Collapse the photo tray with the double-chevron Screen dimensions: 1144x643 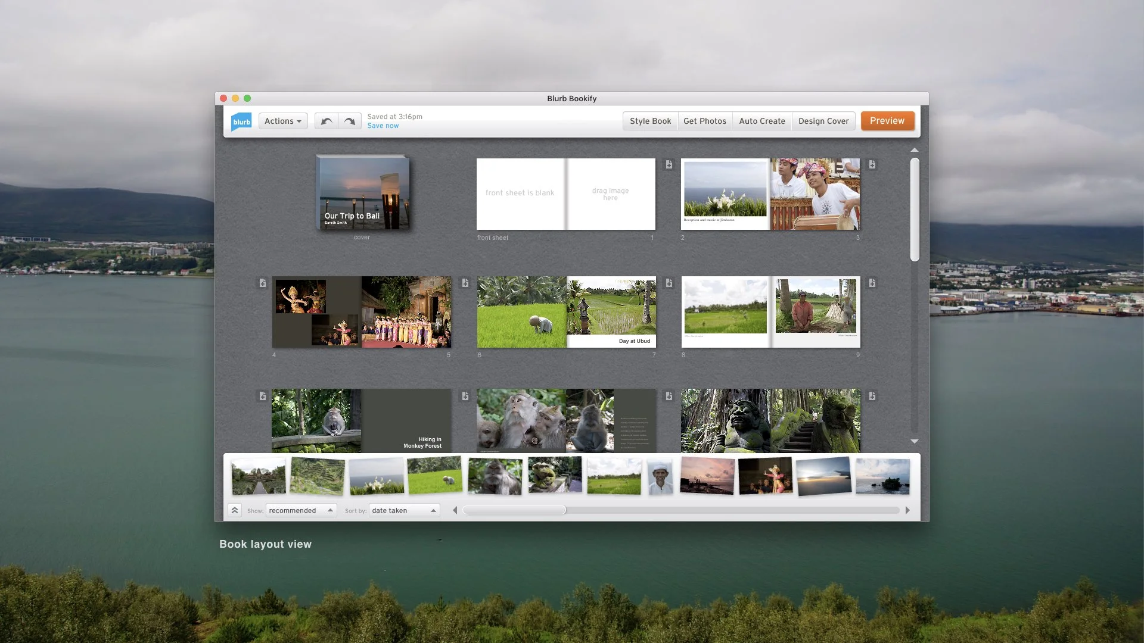(x=235, y=510)
